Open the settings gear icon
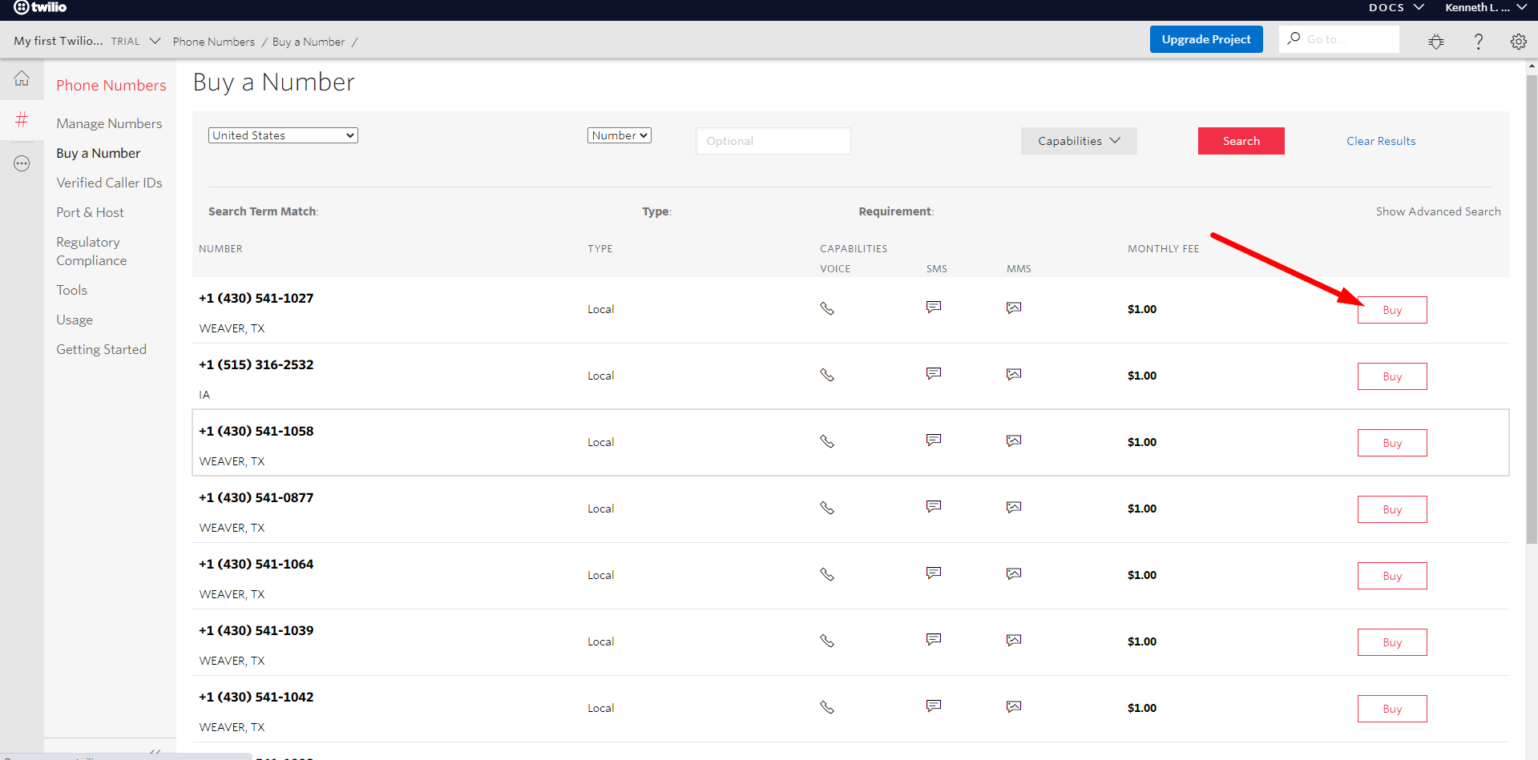Viewport: 1538px width, 760px height. click(x=1519, y=42)
